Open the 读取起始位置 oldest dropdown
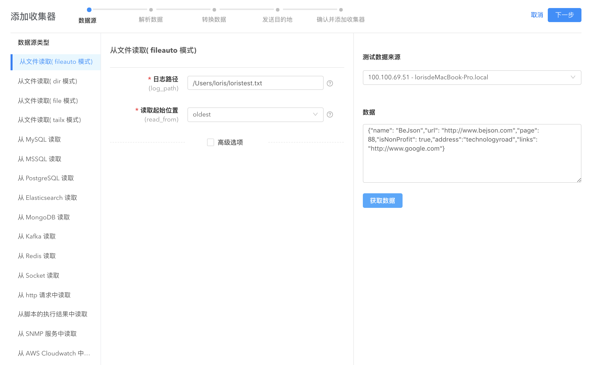 click(x=251, y=114)
